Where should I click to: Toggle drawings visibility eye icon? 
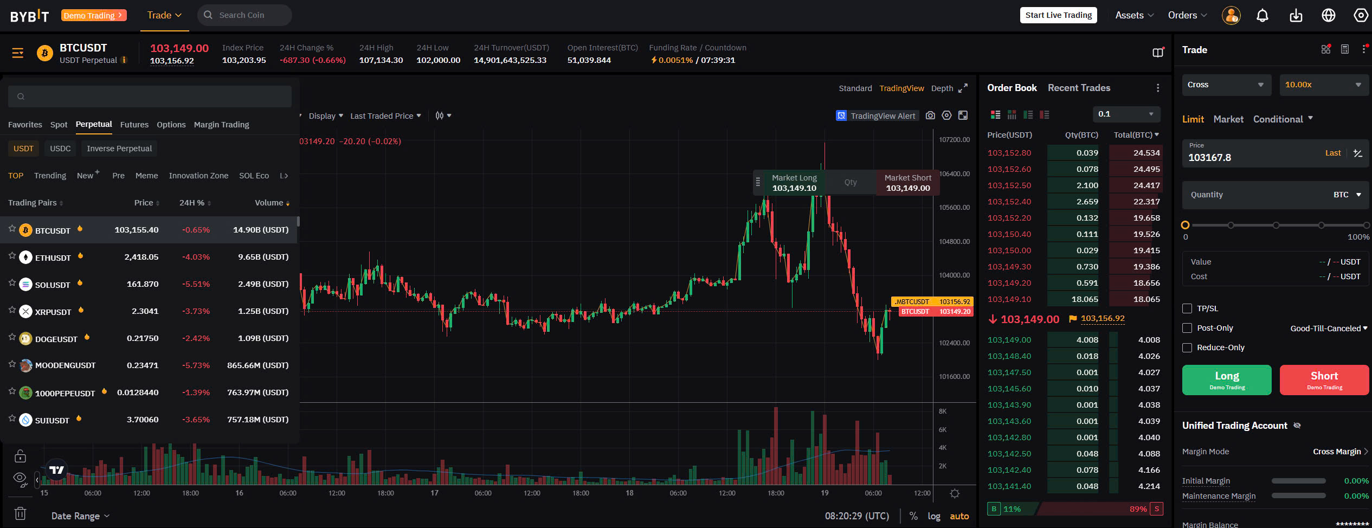(20, 479)
